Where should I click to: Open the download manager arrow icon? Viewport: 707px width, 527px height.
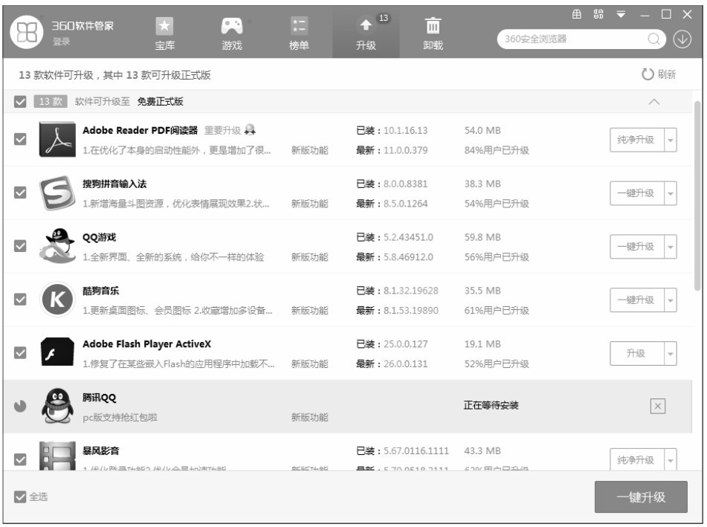[x=682, y=39]
